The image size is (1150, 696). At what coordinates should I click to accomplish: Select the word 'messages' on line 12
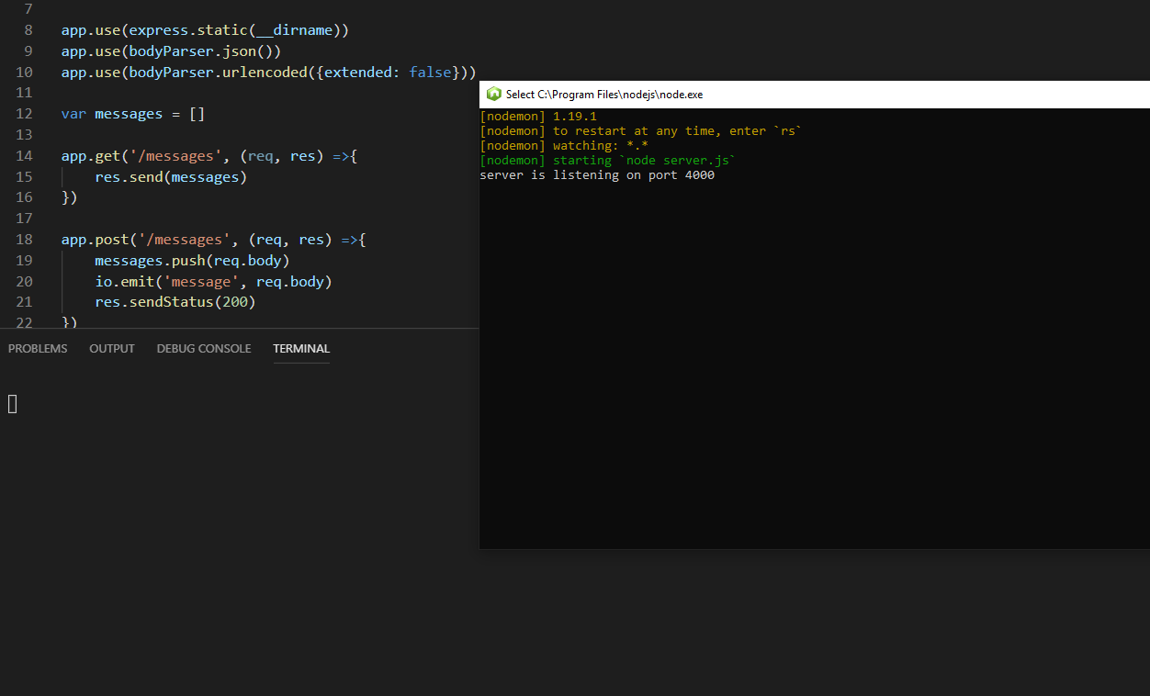128,113
